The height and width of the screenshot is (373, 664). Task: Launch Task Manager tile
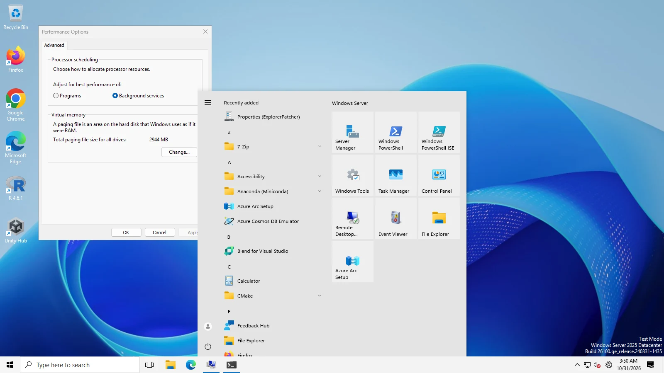[x=396, y=176]
